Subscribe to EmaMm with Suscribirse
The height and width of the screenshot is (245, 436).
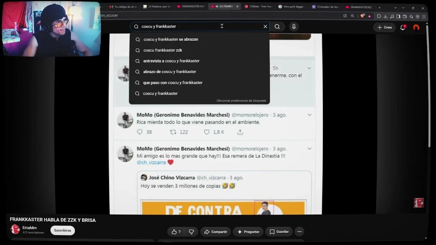[x=63, y=230]
